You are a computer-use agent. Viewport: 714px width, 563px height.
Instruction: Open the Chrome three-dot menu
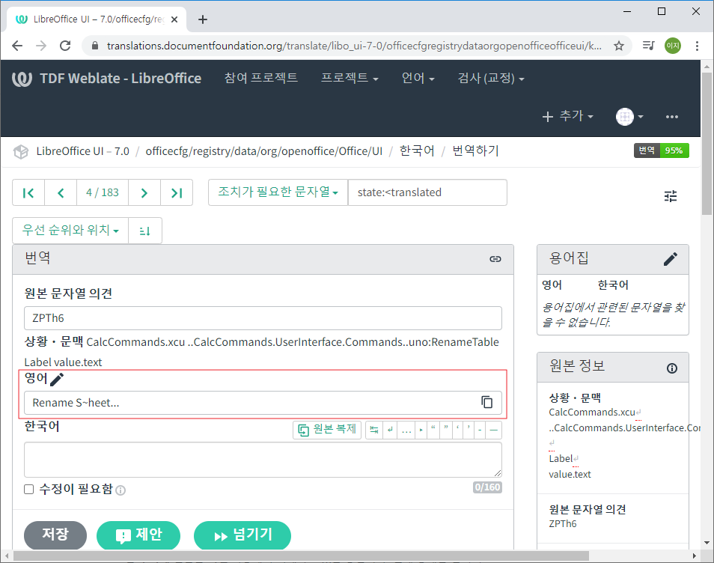[x=697, y=46]
